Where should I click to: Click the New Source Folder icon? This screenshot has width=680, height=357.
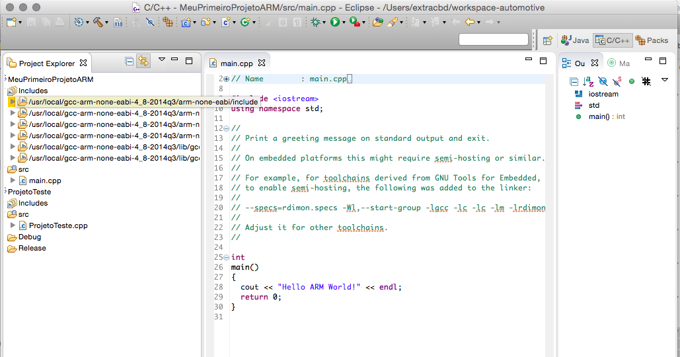click(x=206, y=22)
